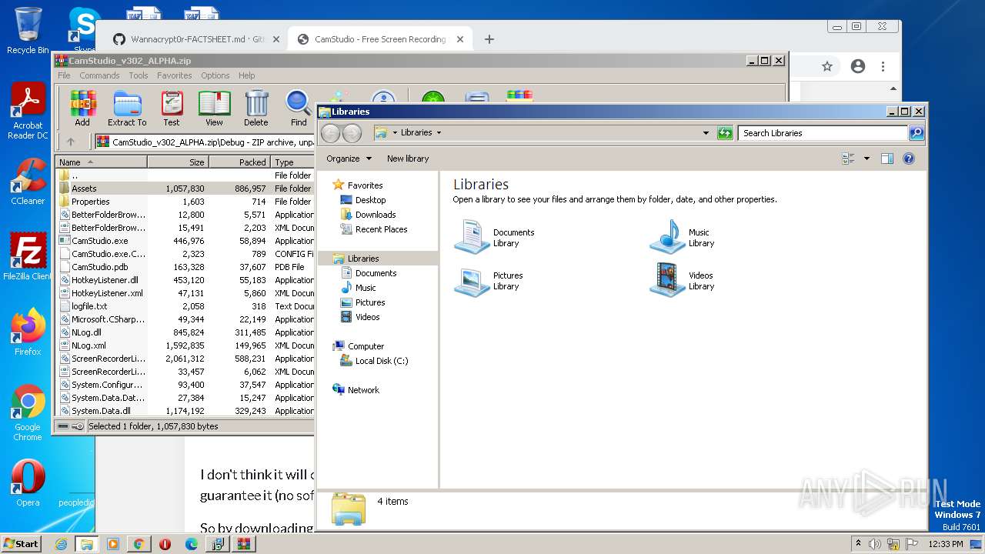Select the Properties folder row in WinRAR
Image resolution: width=985 pixels, height=554 pixels.
tap(185, 202)
